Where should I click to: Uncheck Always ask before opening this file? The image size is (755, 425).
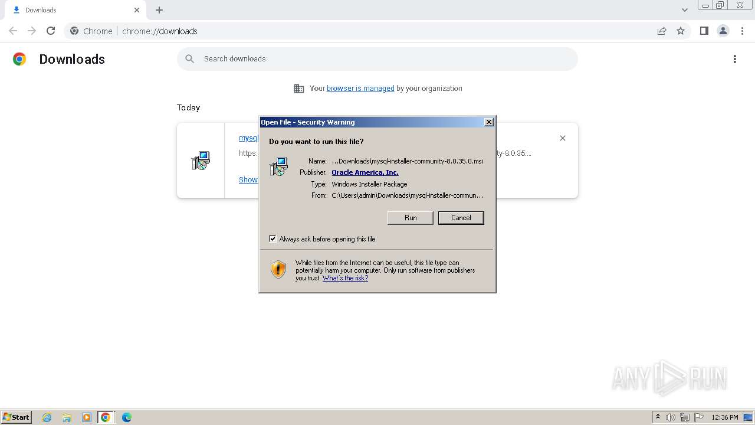click(273, 239)
